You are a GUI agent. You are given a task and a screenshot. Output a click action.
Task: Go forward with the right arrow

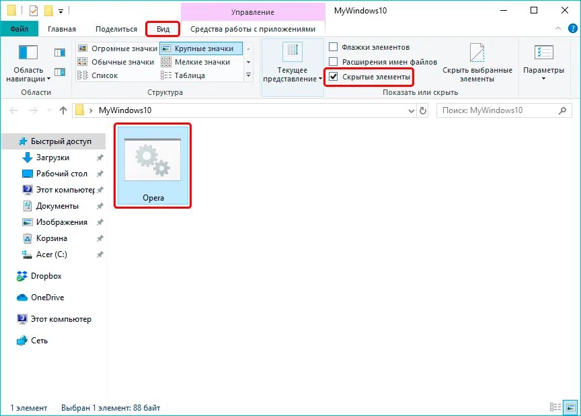[x=34, y=110]
